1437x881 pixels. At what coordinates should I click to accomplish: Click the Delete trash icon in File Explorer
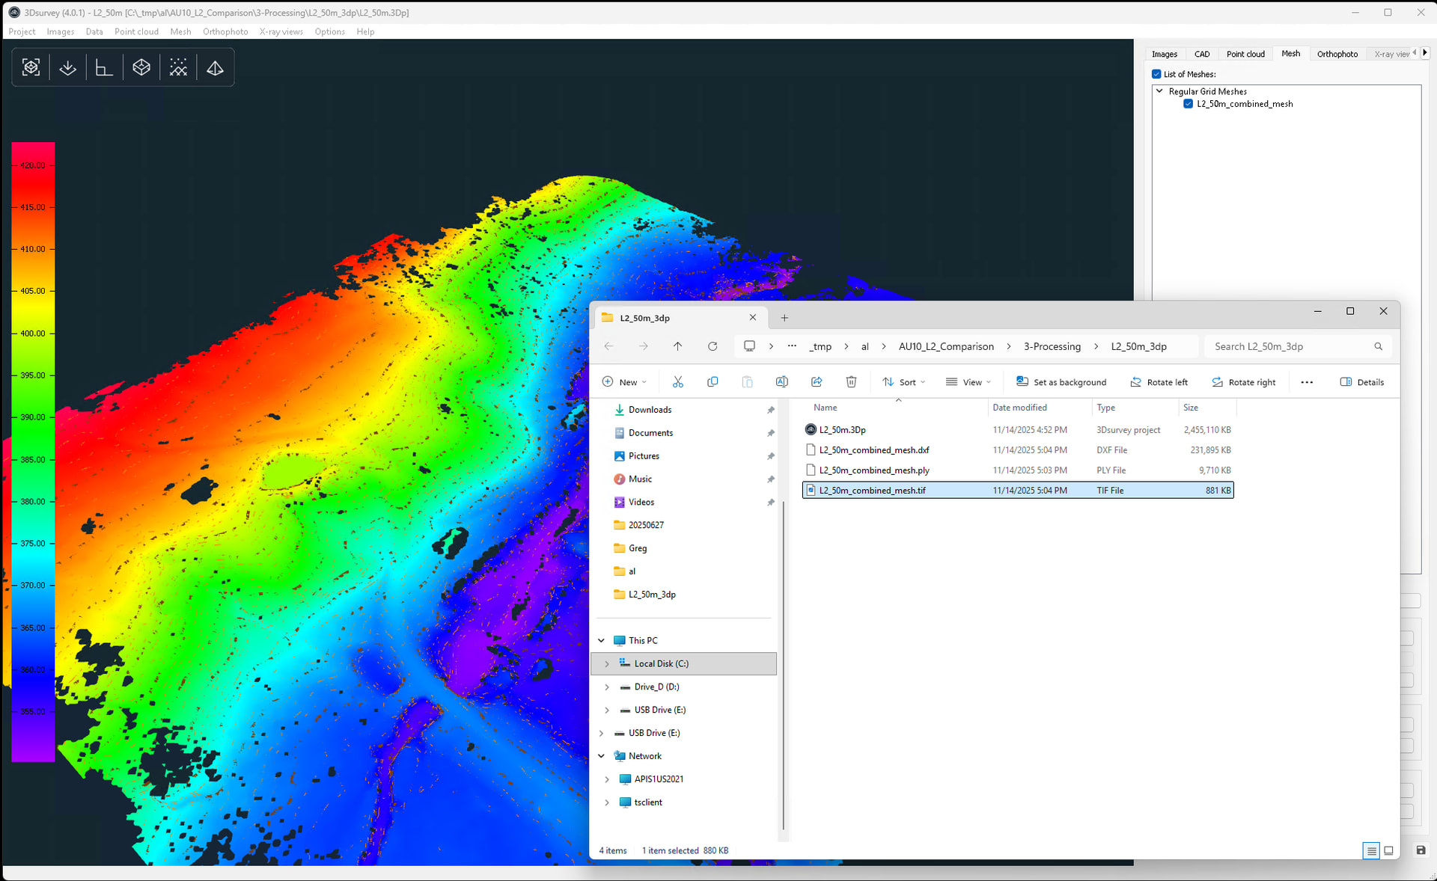tap(851, 381)
